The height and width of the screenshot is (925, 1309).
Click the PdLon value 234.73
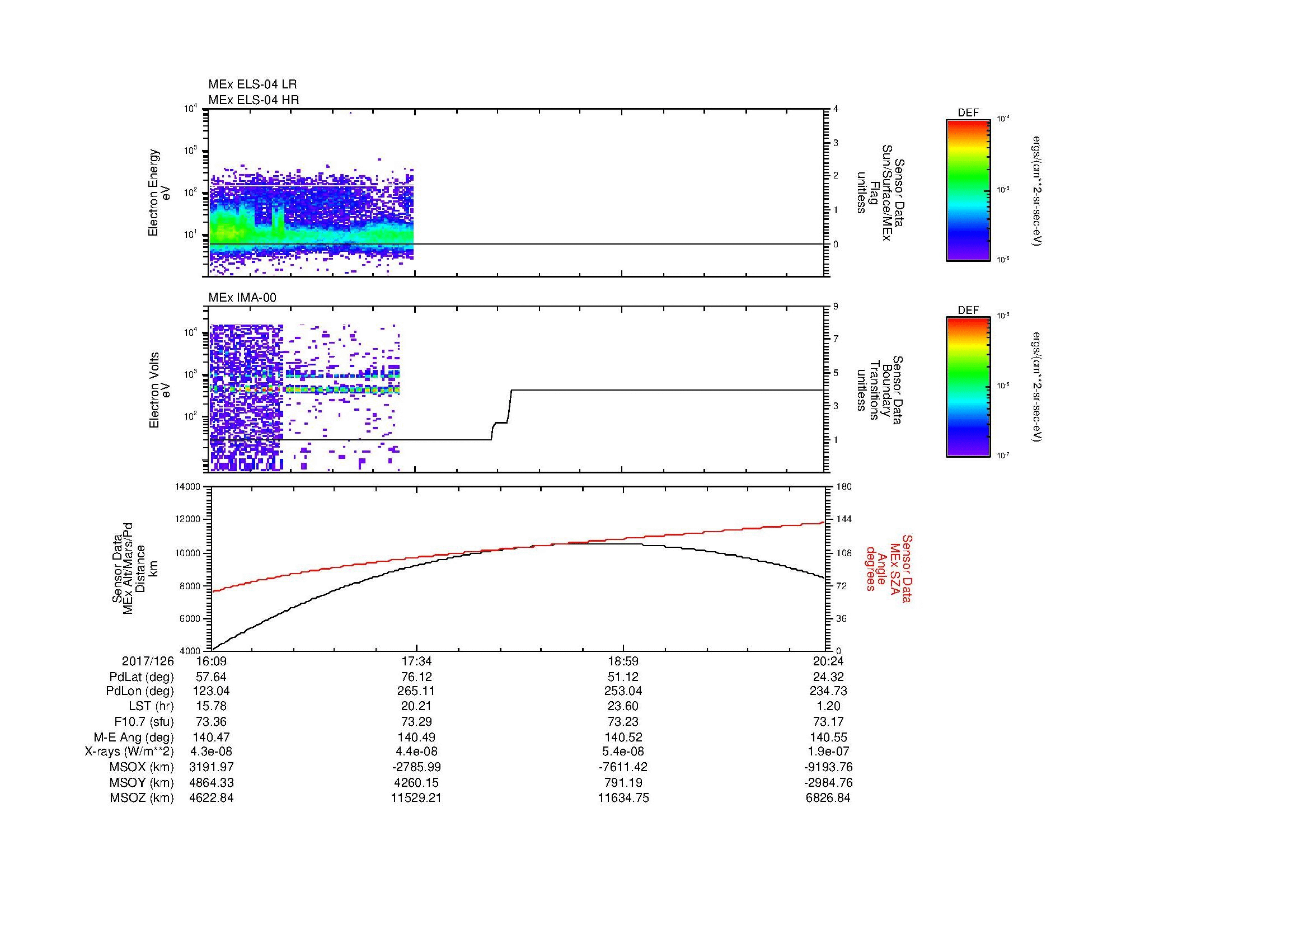(829, 691)
